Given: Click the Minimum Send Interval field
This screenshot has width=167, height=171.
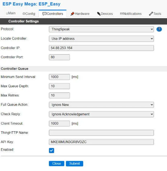Looking at the screenshot, I should click(59, 77).
